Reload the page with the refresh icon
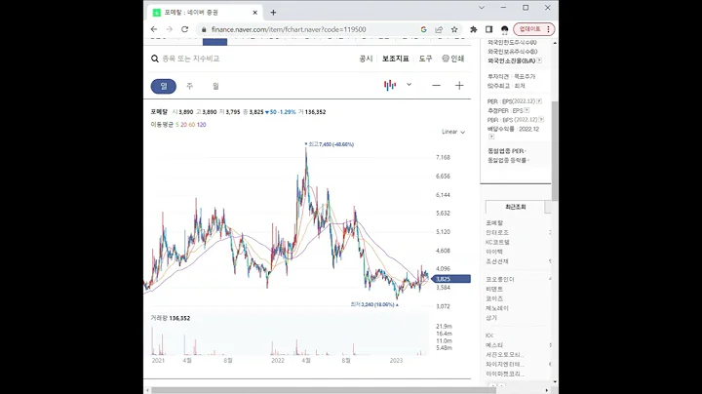Image resolution: width=702 pixels, height=394 pixels. click(184, 29)
